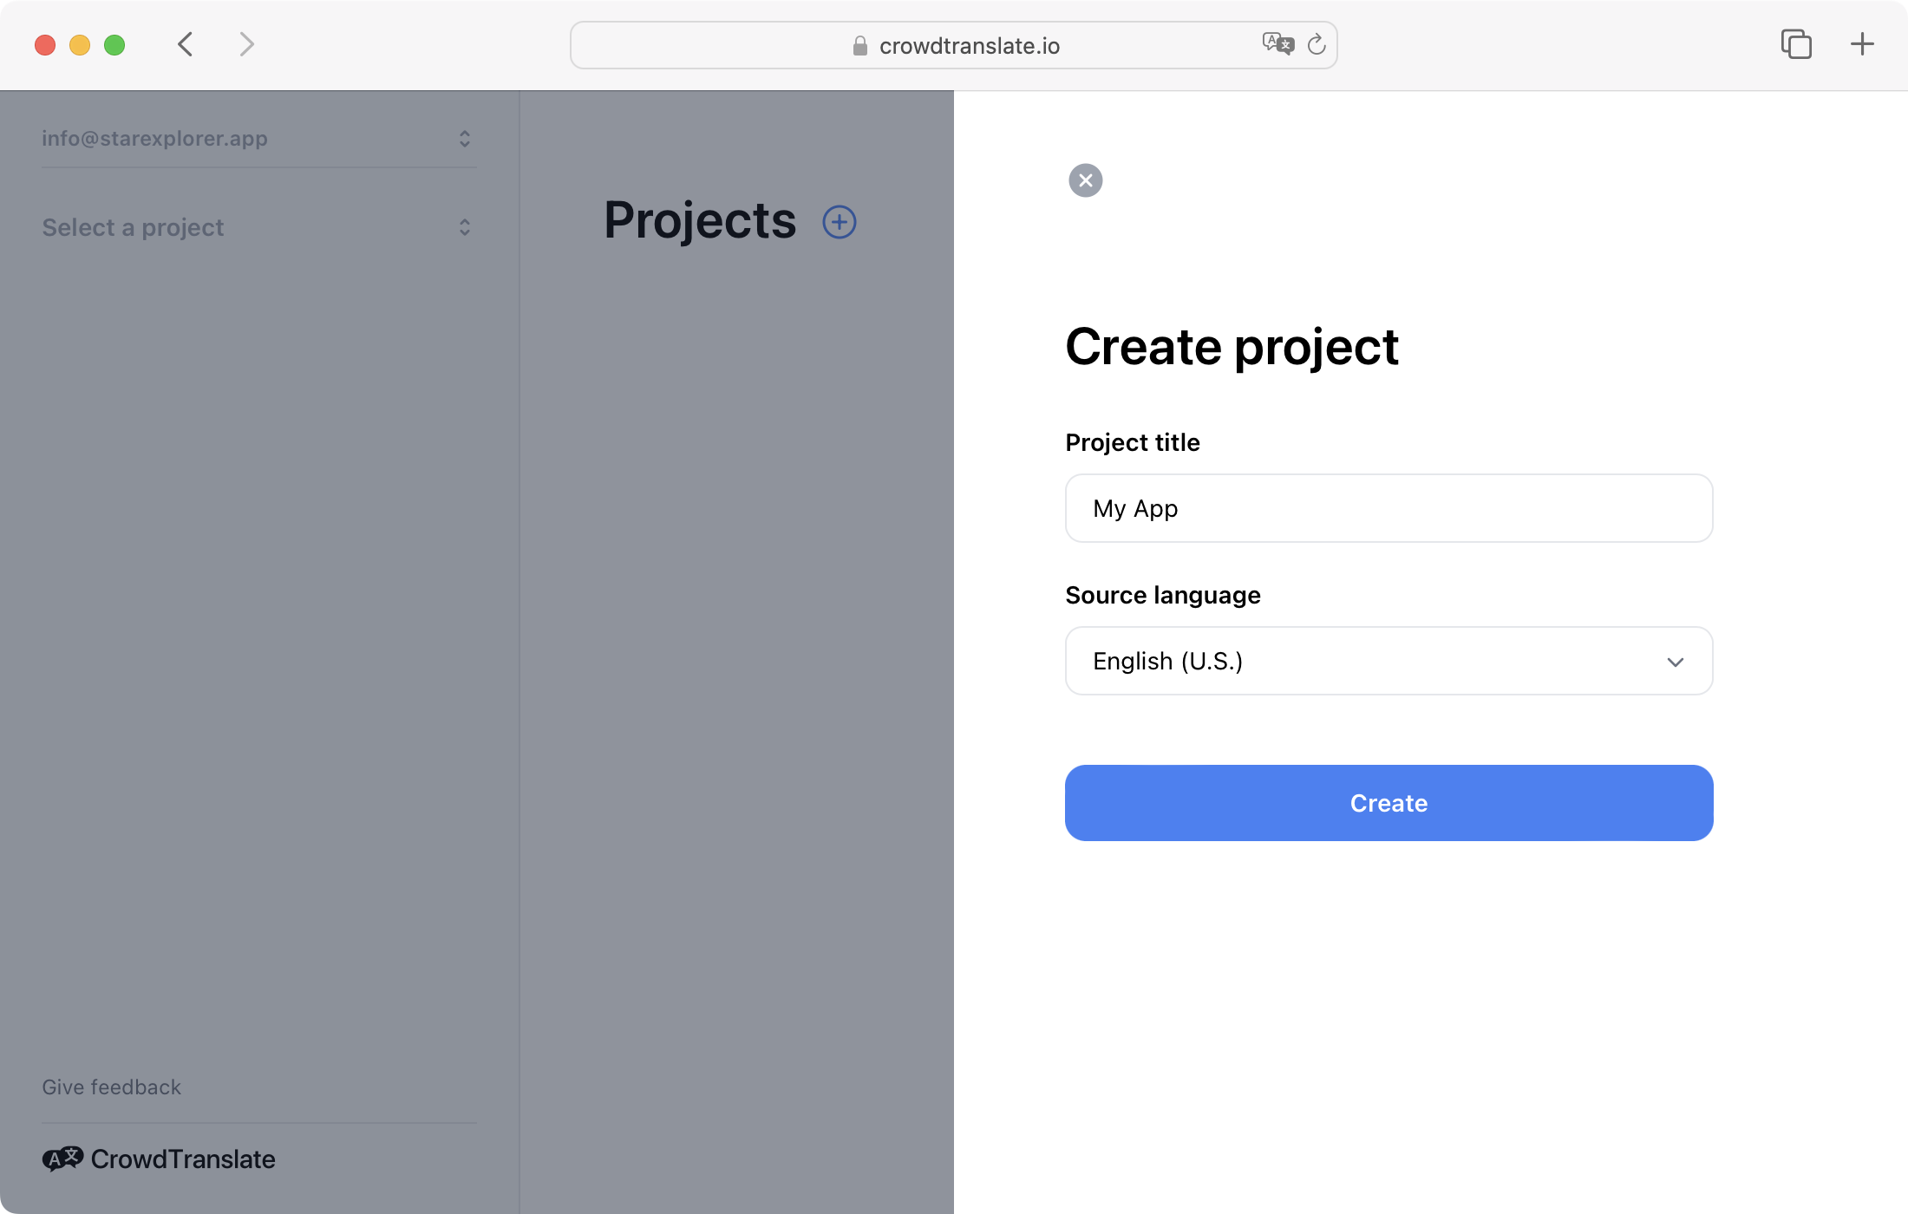Open the Give feedback link

[x=112, y=1087]
